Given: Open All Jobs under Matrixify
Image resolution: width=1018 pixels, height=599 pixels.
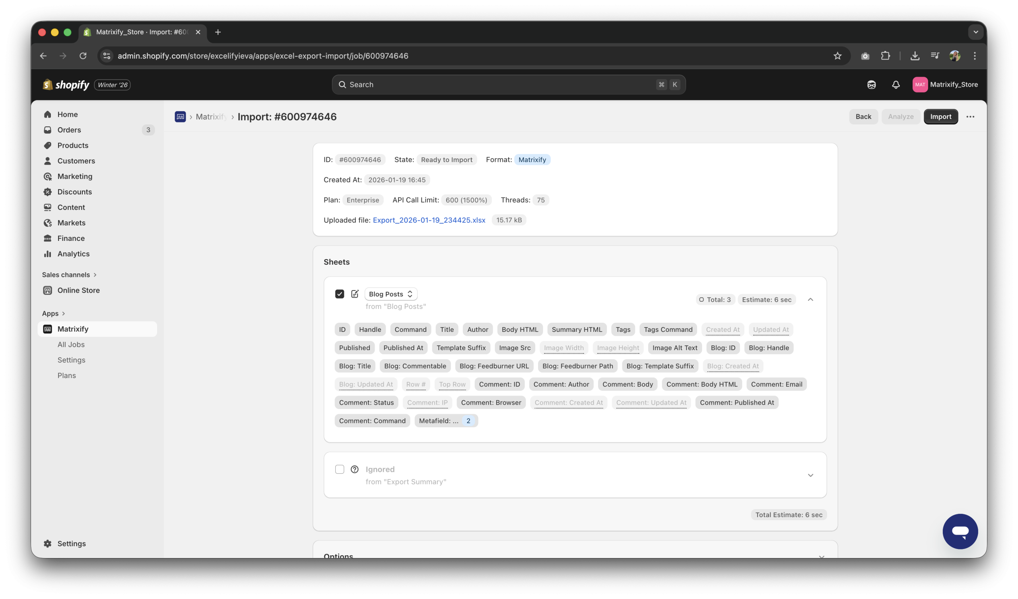Looking at the screenshot, I should pos(71,344).
